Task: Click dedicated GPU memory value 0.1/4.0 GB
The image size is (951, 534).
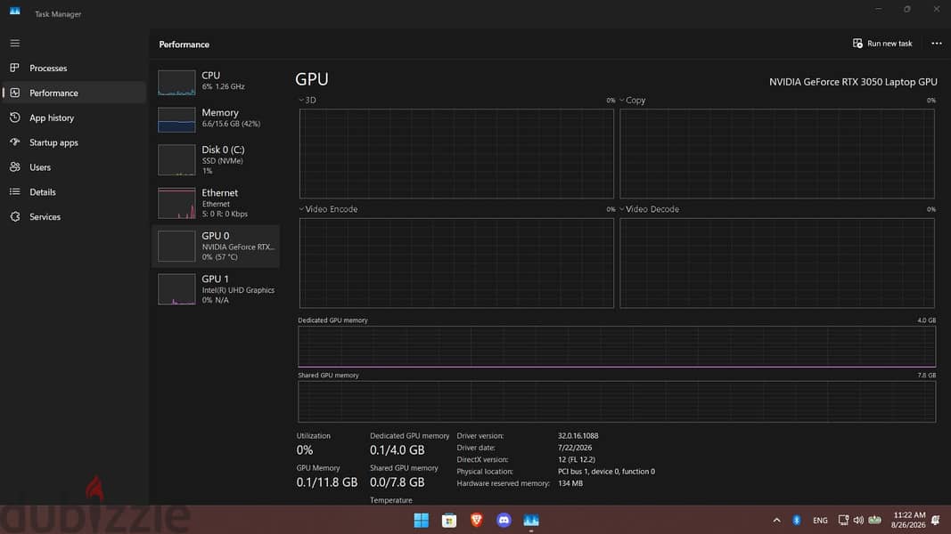Action: click(x=398, y=450)
